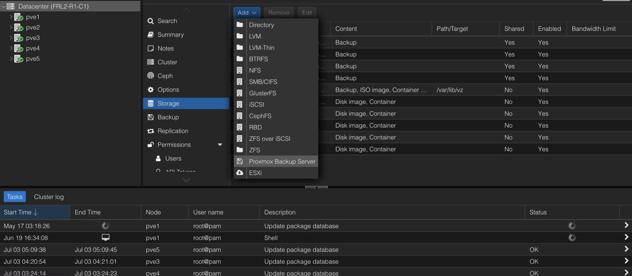Sort by End Time column
Screen dimensions: 632x276
pyautogui.click(x=105, y=212)
